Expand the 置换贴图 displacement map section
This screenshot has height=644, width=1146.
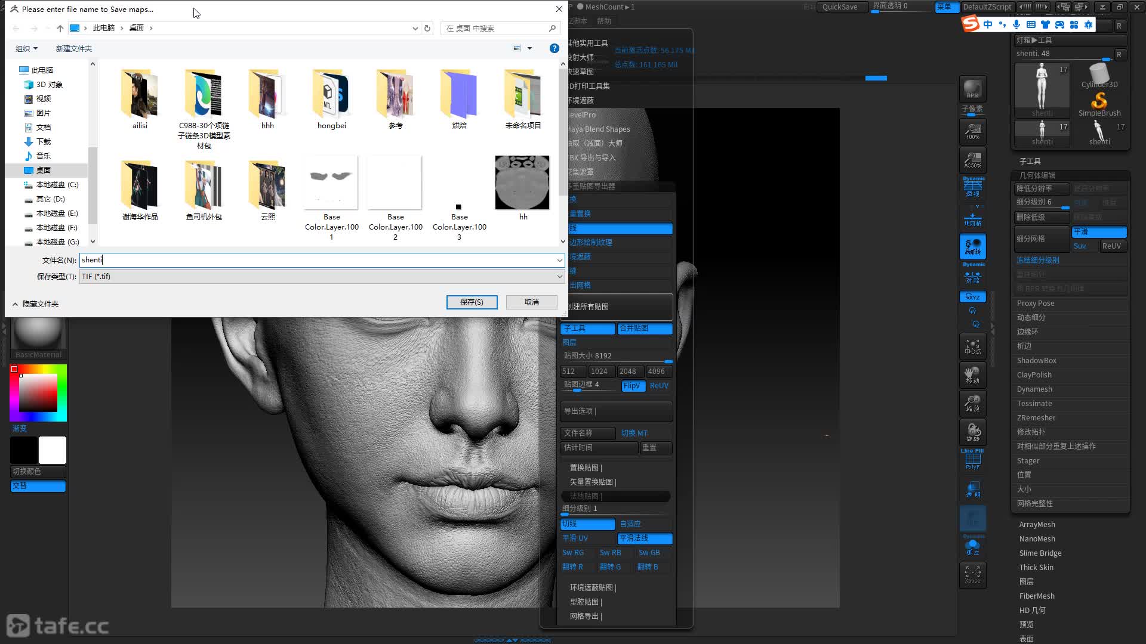click(586, 468)
